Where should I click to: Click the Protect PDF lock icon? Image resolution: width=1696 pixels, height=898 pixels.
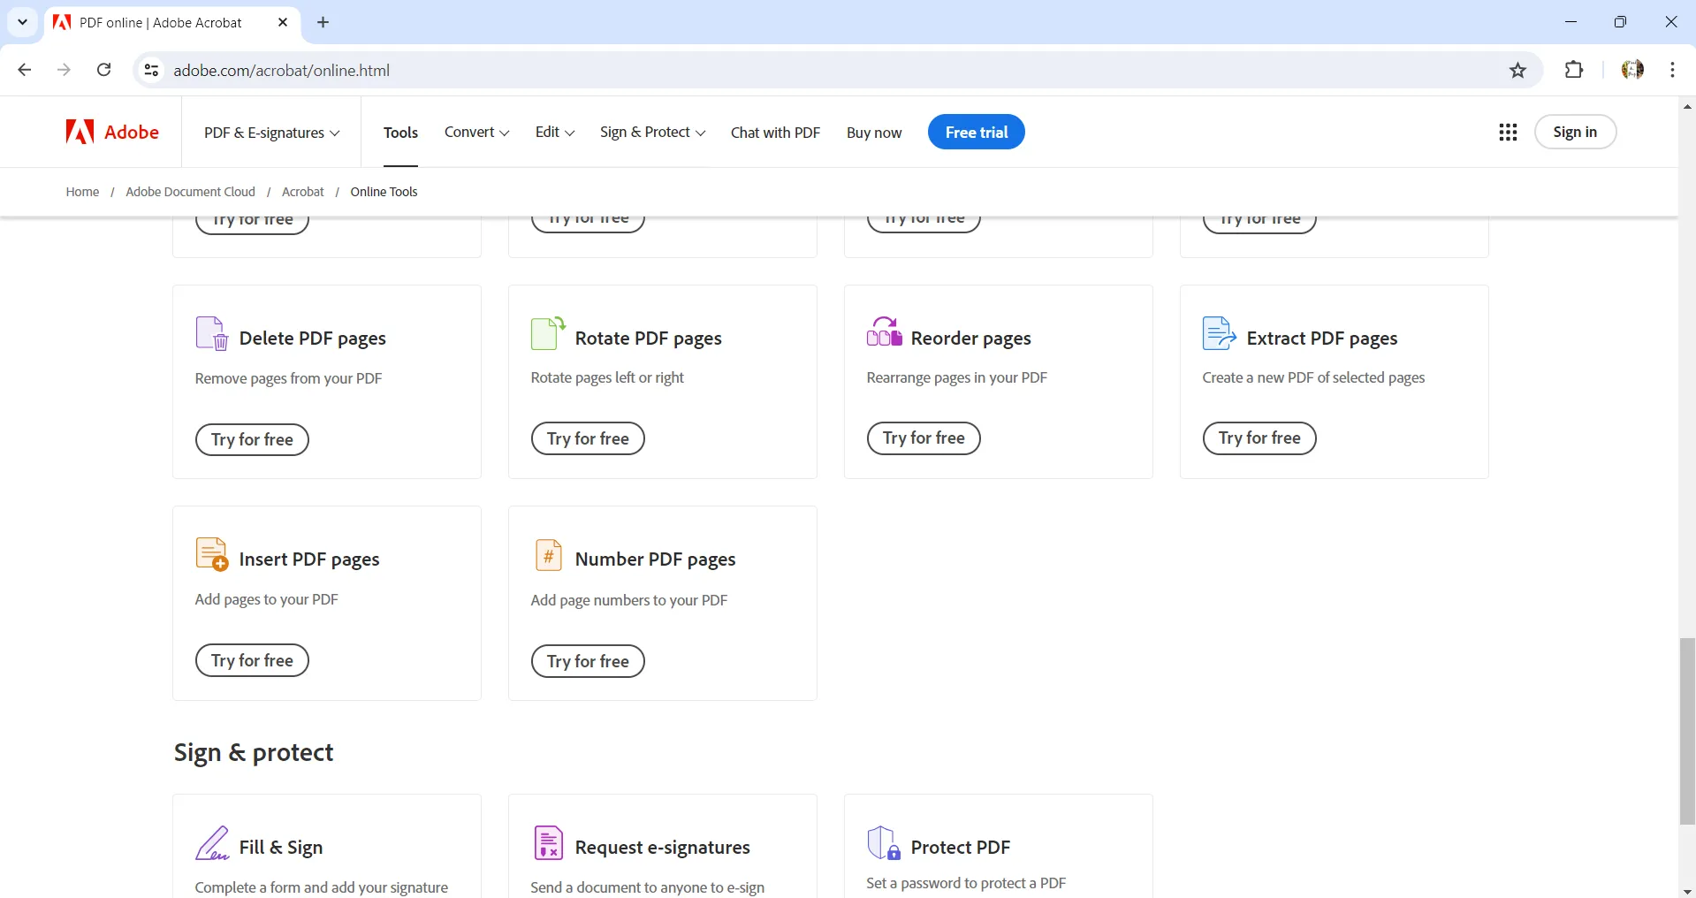coord(883,844)
